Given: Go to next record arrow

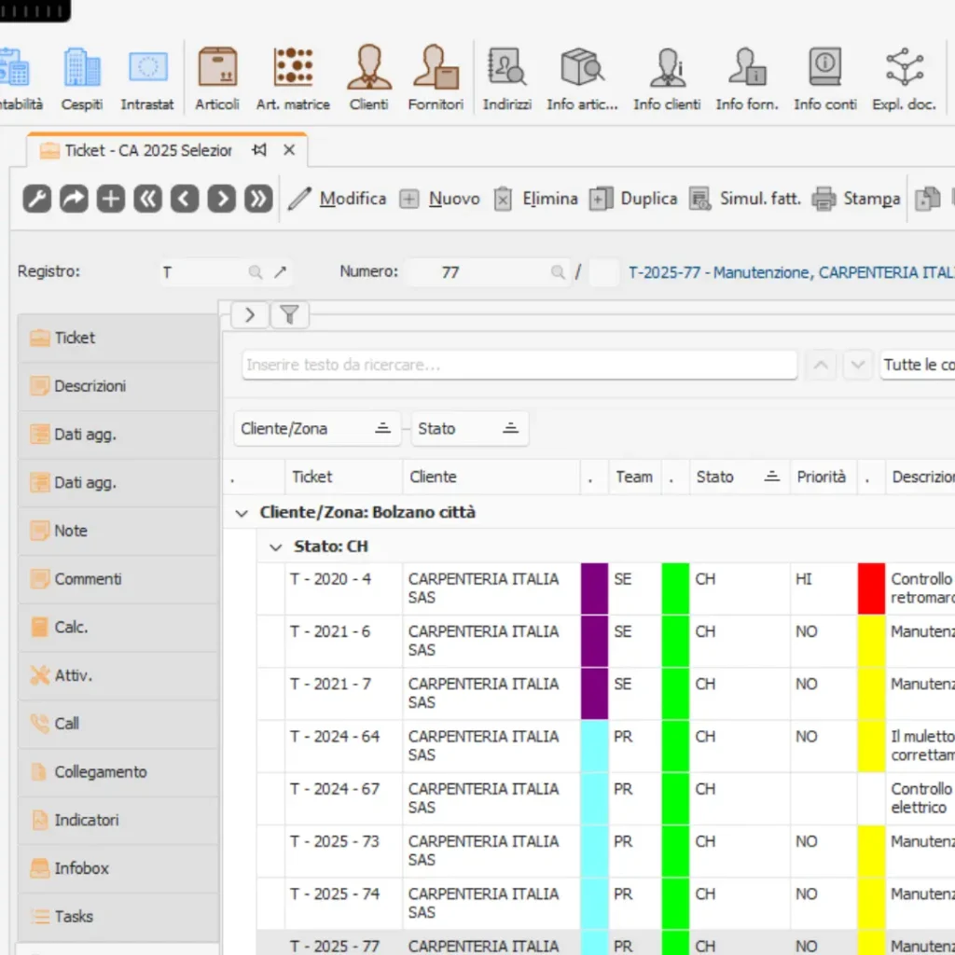Looking at the screenshot, I should pos(222,200).
